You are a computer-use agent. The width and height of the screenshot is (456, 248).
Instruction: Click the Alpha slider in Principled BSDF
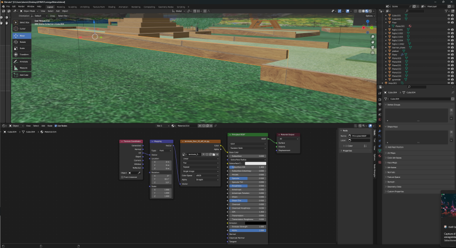tap(248, 230)
